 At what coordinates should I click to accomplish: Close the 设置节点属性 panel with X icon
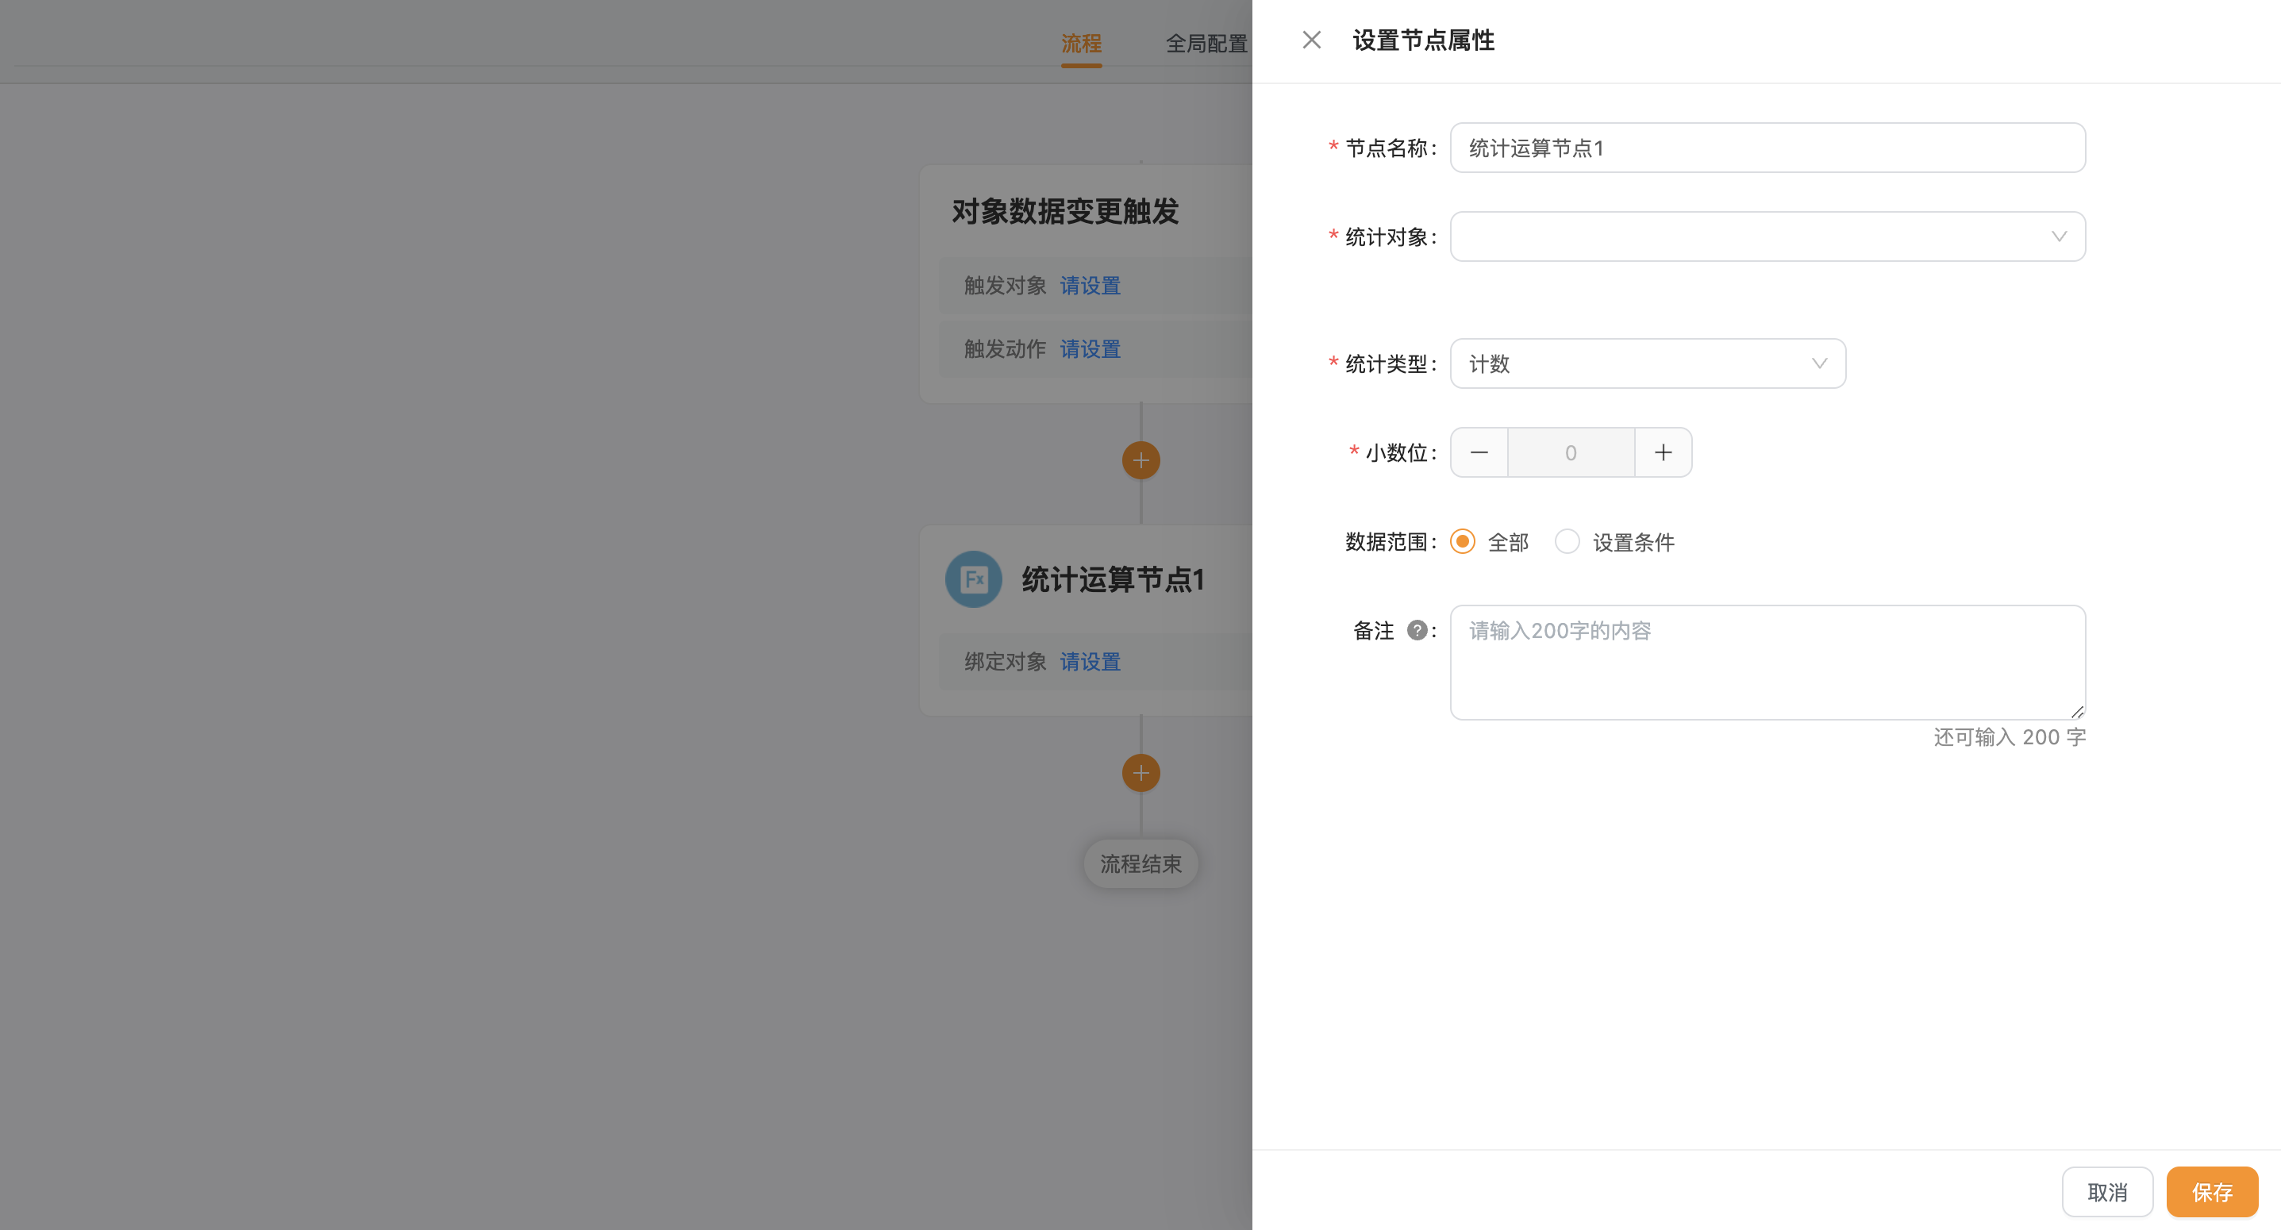point(1311,40)
